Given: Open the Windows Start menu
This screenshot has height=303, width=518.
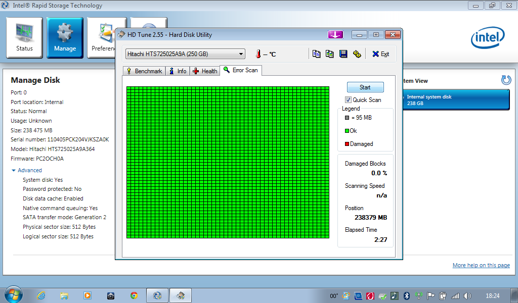Looking at the screenshot, I should pos(14,295).
